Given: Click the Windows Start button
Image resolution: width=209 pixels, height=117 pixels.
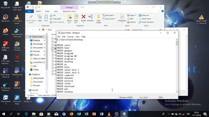Looking at the screenshot, I should pyautogui.click(x=4, y=114).
